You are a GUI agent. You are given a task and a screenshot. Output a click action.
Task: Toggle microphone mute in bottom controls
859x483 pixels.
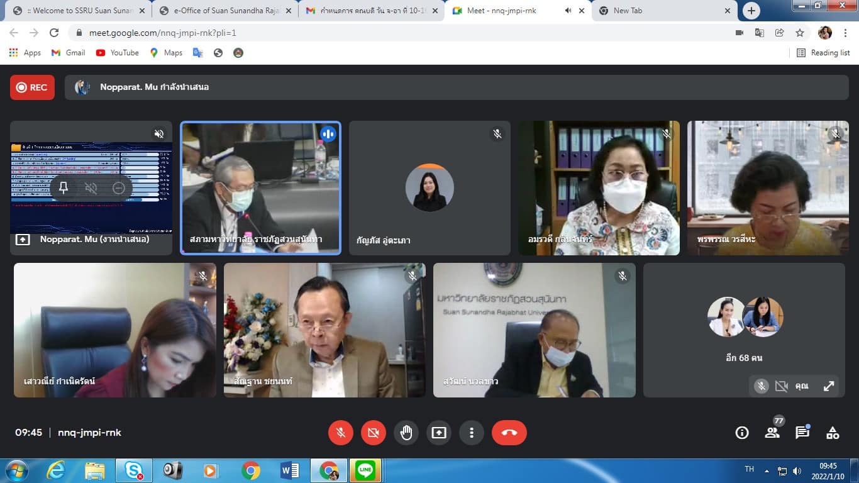tap(341, 433)
